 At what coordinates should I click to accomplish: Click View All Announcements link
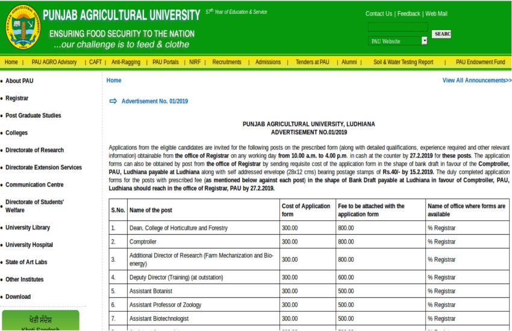tap(476, 80)
